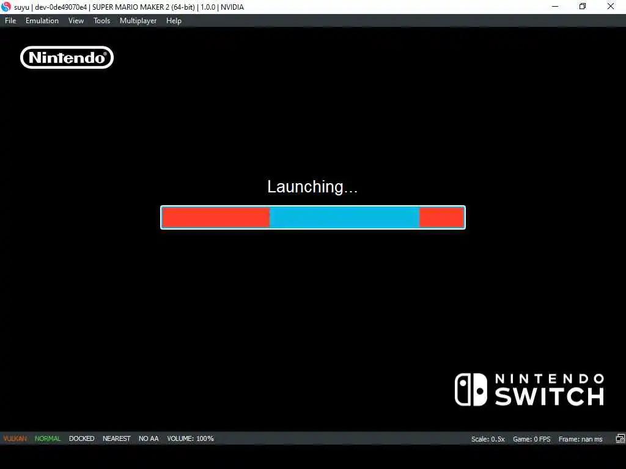
Task: Open the Emulation menu
Action: click(x=42, y=21)
